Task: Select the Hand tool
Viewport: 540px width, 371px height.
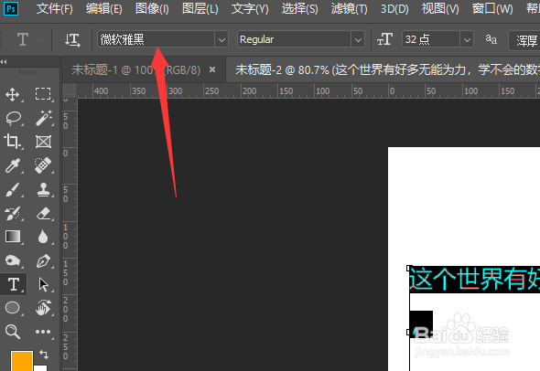Action: point(43,308)
